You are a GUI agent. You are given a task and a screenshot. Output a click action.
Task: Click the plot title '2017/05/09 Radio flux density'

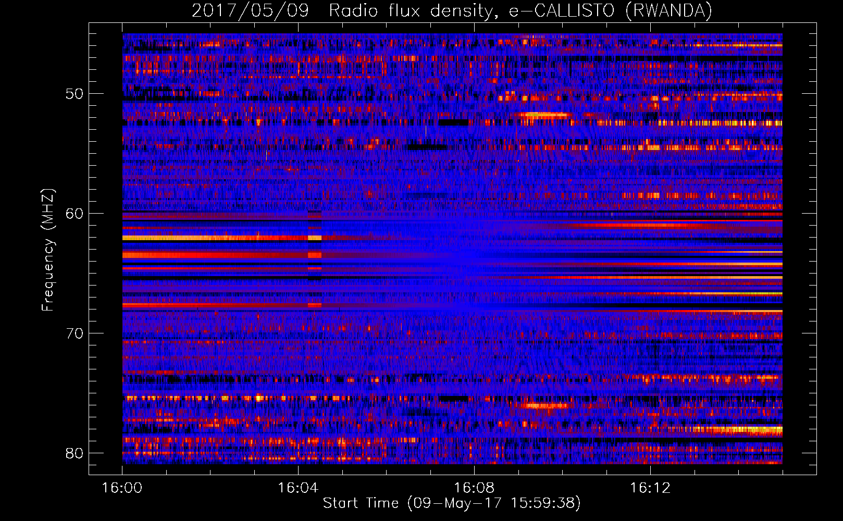point(452,10)
